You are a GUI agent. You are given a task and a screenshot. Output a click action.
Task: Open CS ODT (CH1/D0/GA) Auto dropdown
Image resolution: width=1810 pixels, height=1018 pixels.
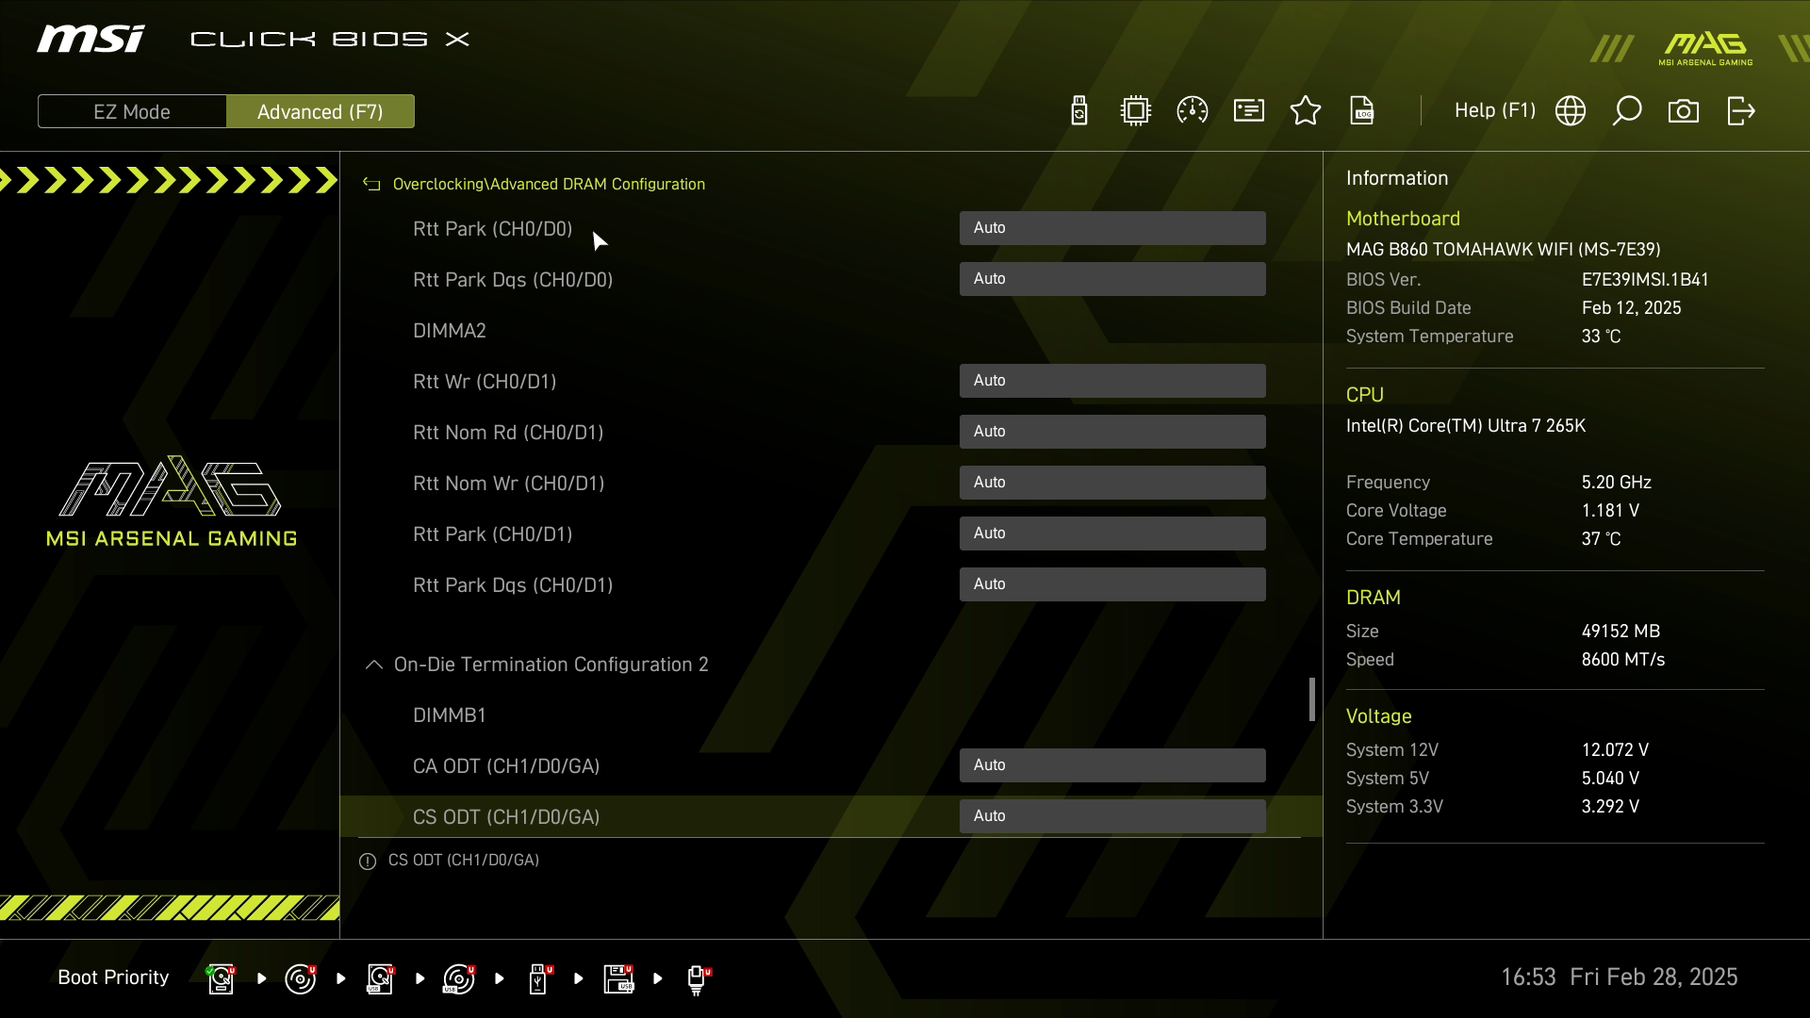(1112, 816)
